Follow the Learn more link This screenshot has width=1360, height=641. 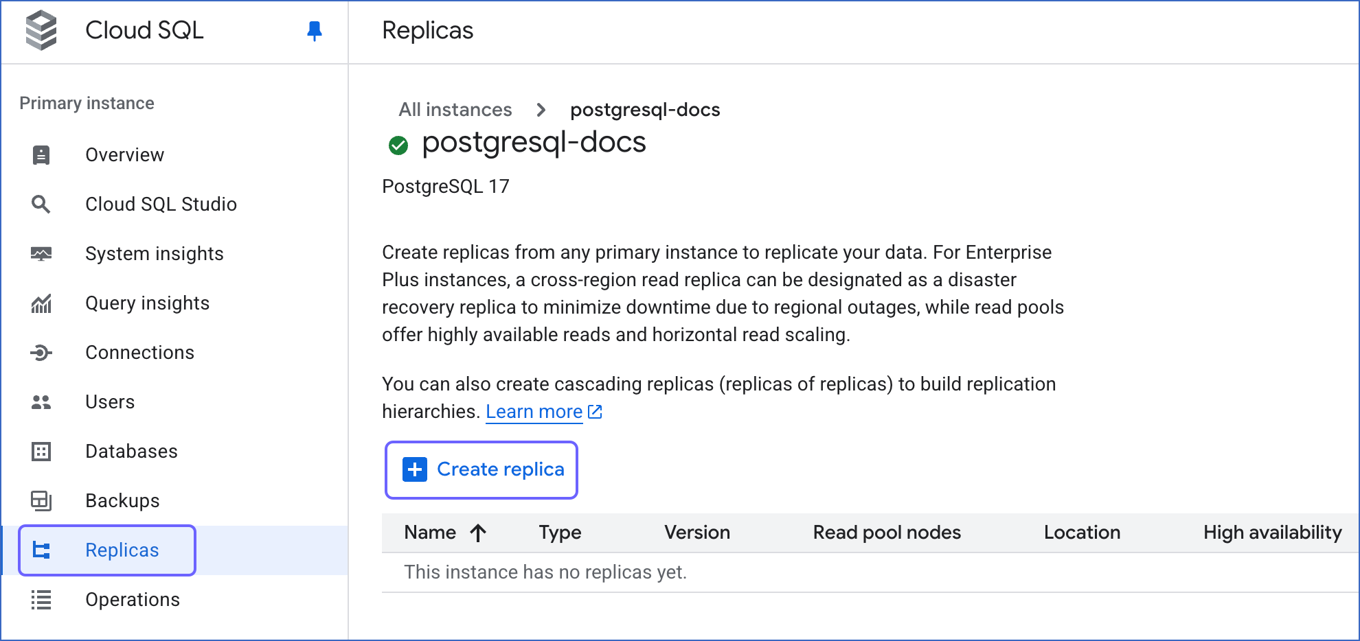534,412
